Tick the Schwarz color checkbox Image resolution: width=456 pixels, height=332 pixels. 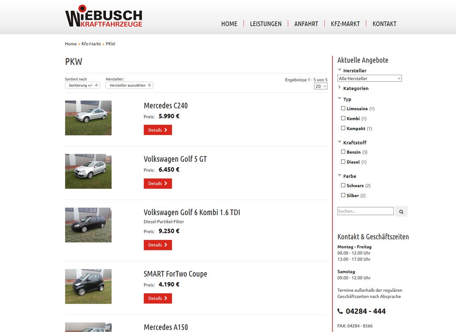(x=343, y=185)
